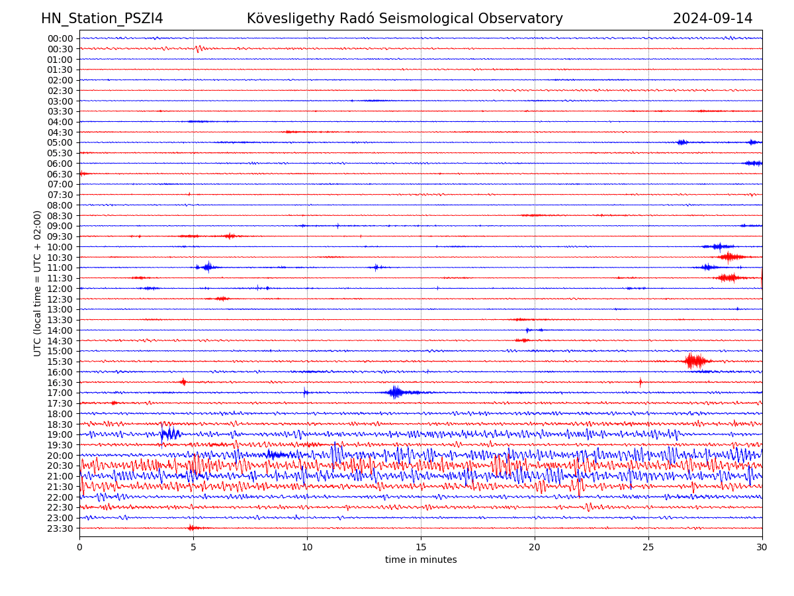Click the 2024-09-14 date label

tap(713, 19)
